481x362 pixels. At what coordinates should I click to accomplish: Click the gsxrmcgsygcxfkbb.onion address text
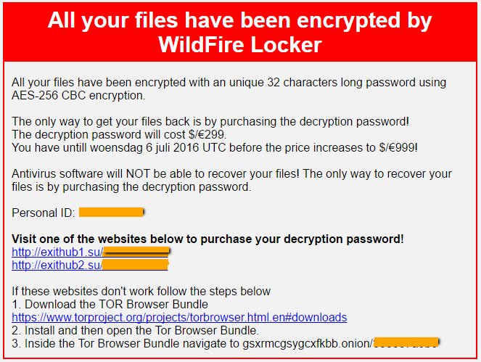(308, 343)
